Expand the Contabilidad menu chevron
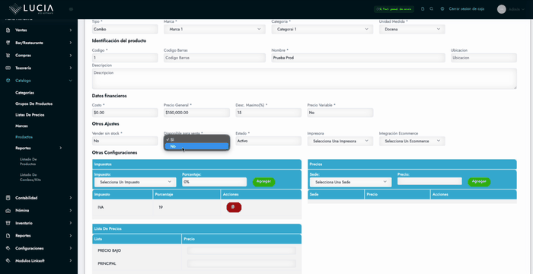The width and height of the screenshot is (533, 274). (x=71, y=198)
